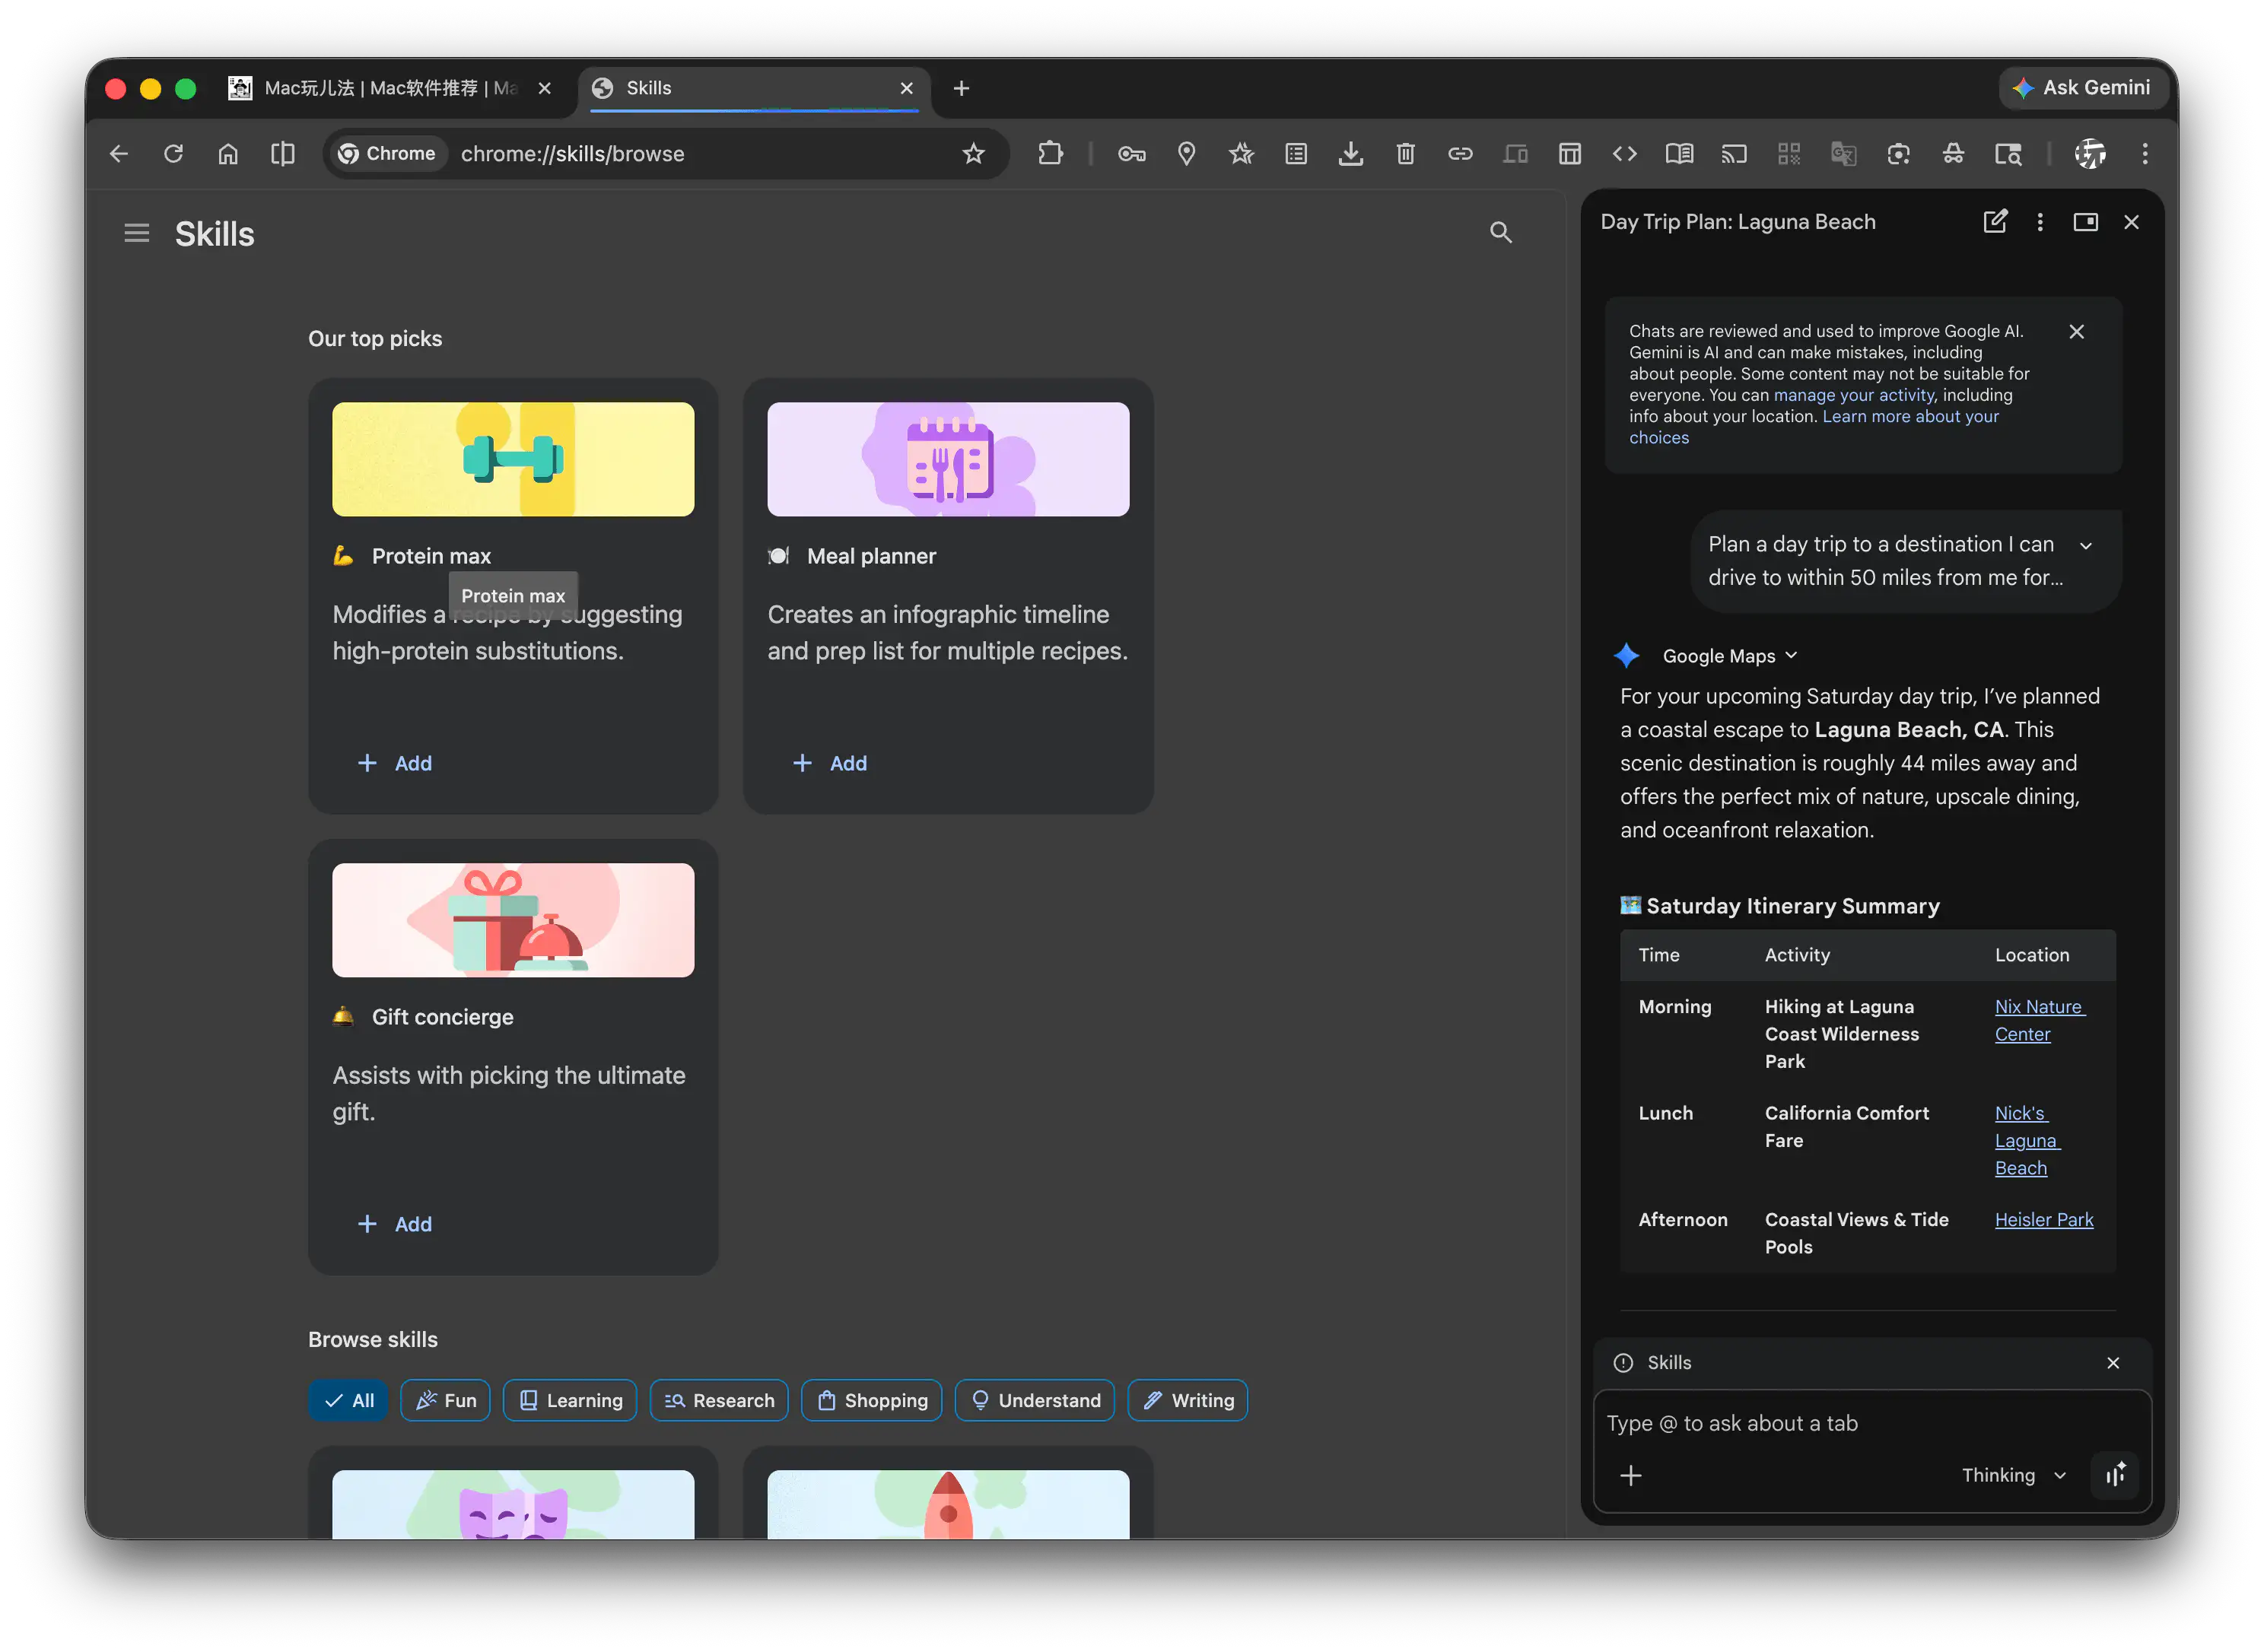The image size is (2264, 1652).
Task: Click the plus attachment icon in chat box
Action: coord(1630,1475)
